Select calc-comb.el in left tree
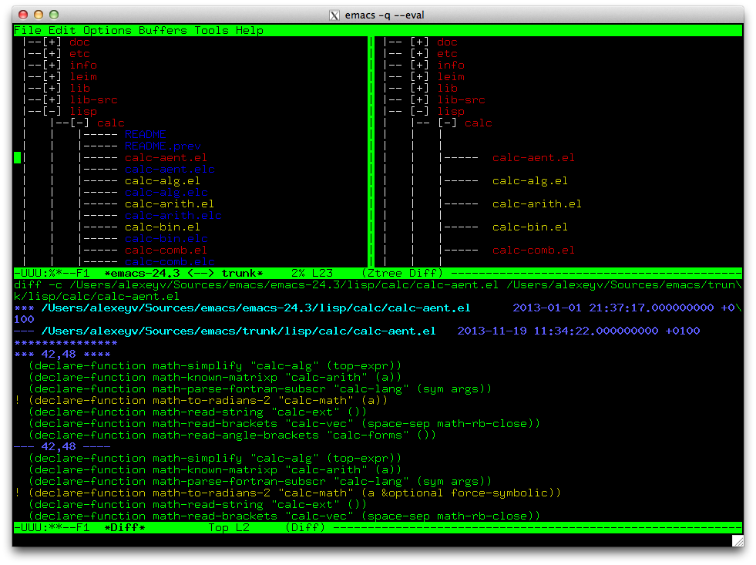 point(166,251)
